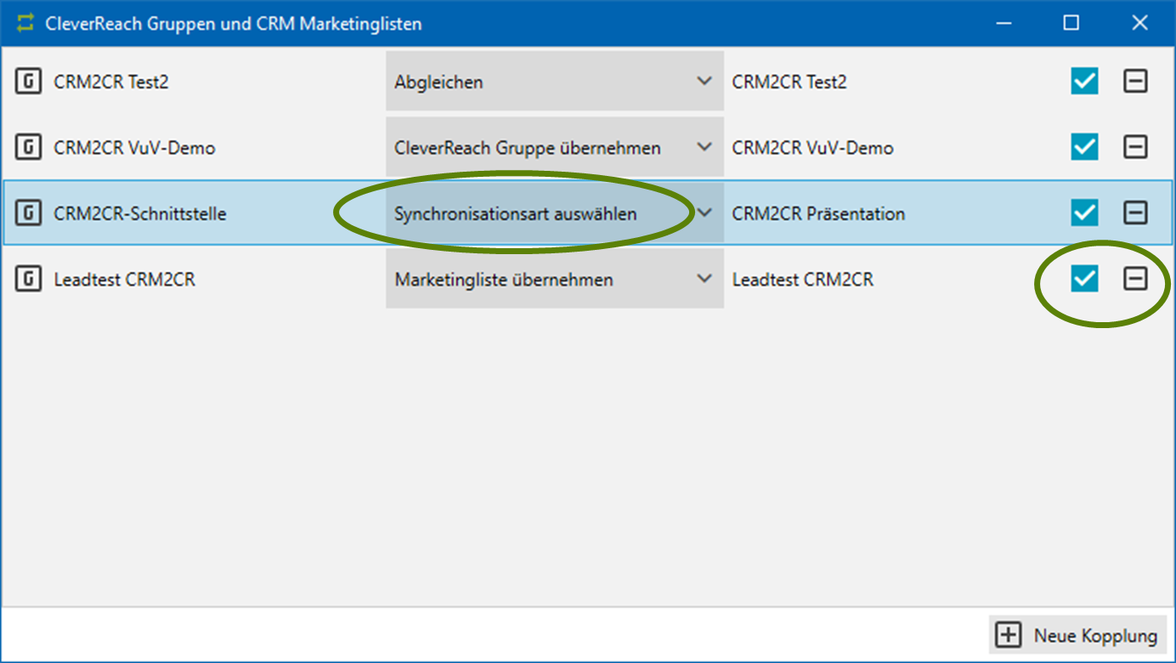Toggle the checkbox for CRM2CR VuV-Demo
The width and height of the screenshot is (1176, 663).
1084,147
